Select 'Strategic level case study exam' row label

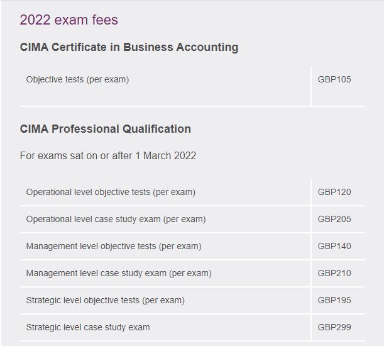click(88, 327)
